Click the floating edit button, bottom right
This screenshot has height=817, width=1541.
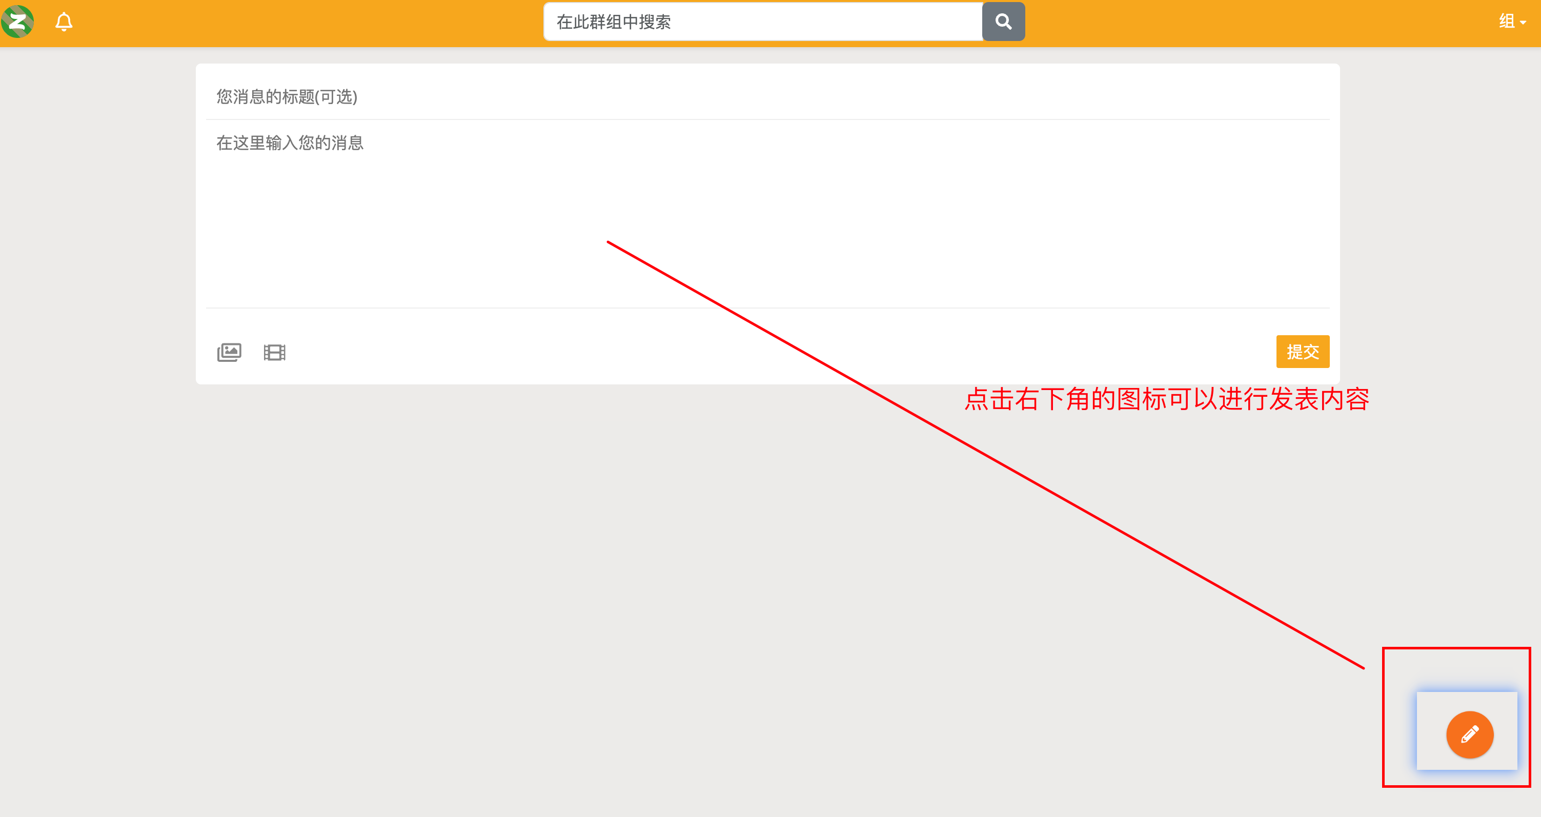[x=1470, y=734]
